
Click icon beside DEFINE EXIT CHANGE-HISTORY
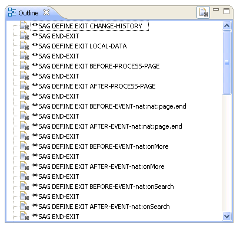click(25, 26)
